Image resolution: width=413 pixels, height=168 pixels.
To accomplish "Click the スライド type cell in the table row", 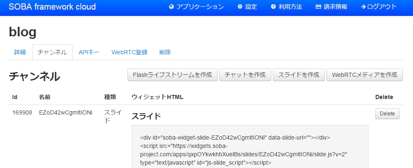I will point(113,117).
